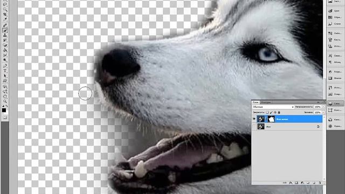The image size is (345, 194).
Task: Open the Masks (Маски) panel
Action: [x=335, y=78]
